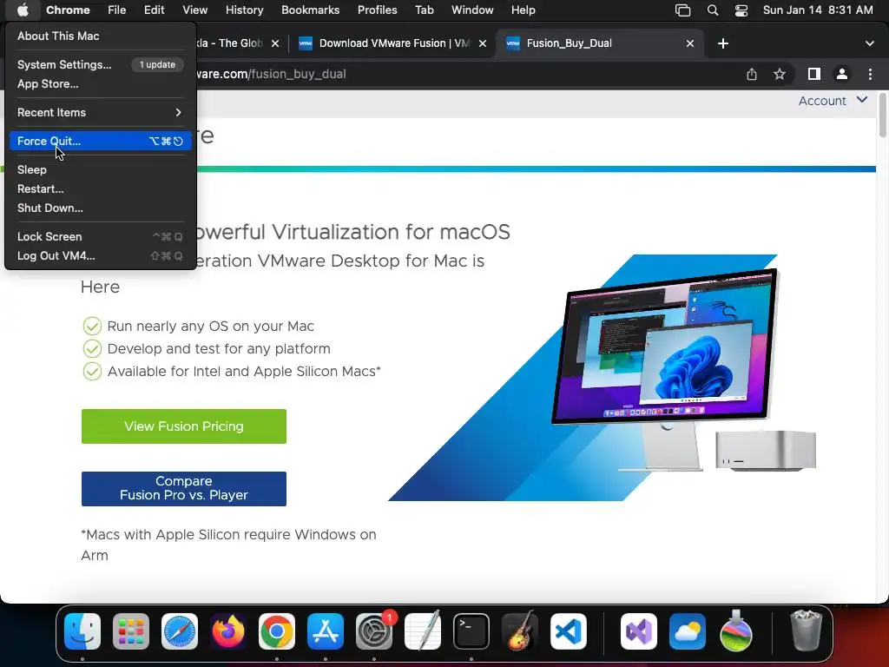Choose App Store in Apple menu
The image size is (889, 667).
(101, 84)
